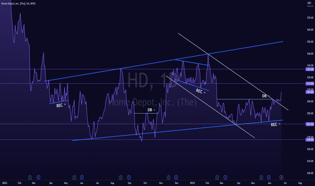Open the earnings marker for late February 2023
The height and width of the screenshot is (186, 315).
click(x=217, y=177)
